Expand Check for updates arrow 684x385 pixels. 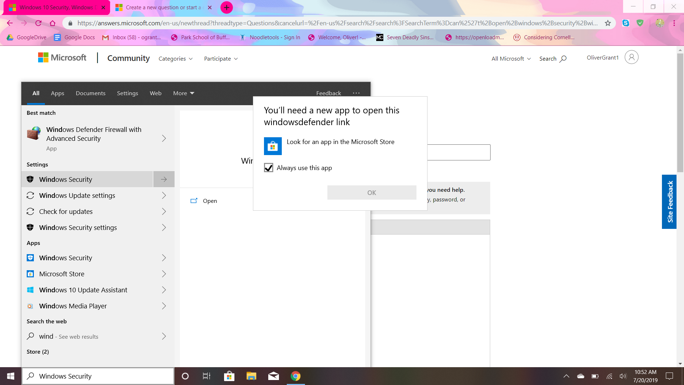pos(164,211)
